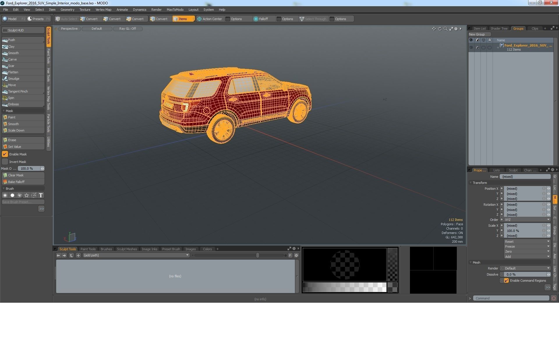The height and width of the screenshot is (337, 559).
Task: Click the viewport zoom magnifier icon
Action: click(445, 29)
